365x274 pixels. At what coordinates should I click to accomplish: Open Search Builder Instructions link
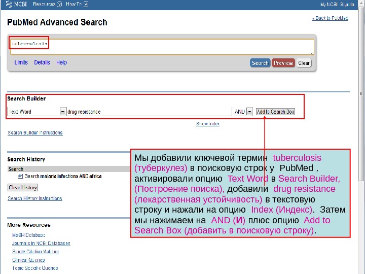pyautogui.click(x=35, y=132)
